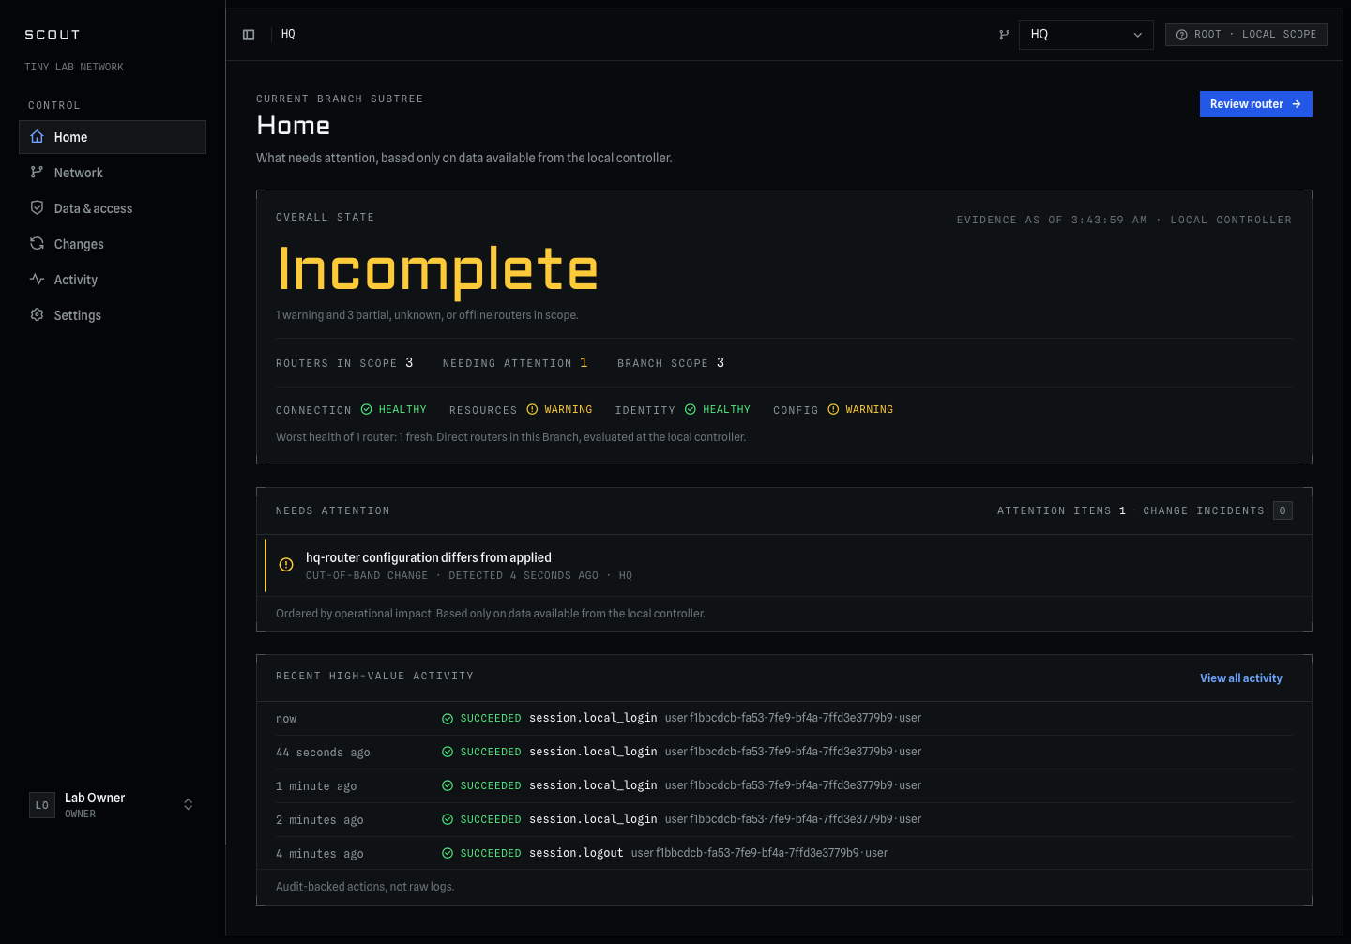Click the Config warning icon

(x=833, y=409)
